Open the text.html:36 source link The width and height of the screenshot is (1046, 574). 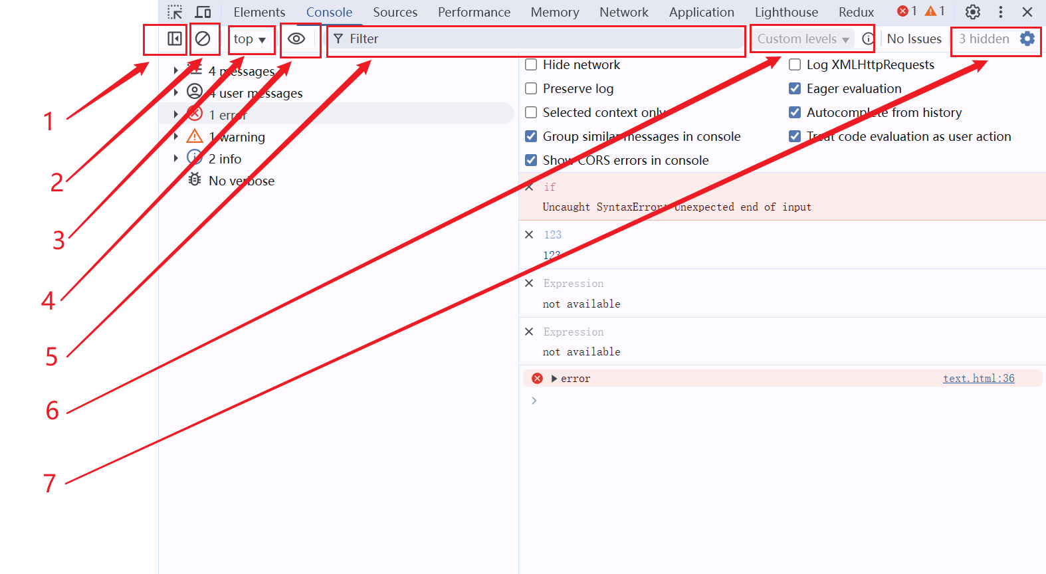tap(979, 379)
